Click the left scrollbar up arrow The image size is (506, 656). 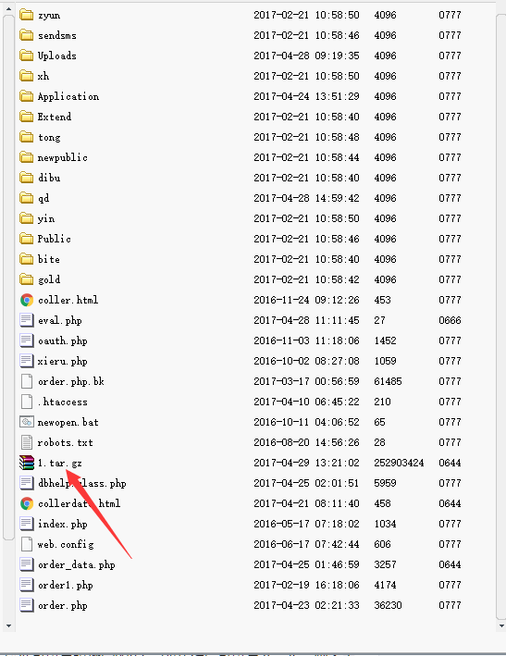click(8, 8)
